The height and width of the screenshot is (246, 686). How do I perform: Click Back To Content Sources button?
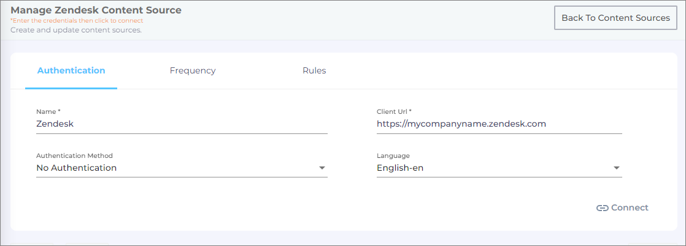click(615, 18)
